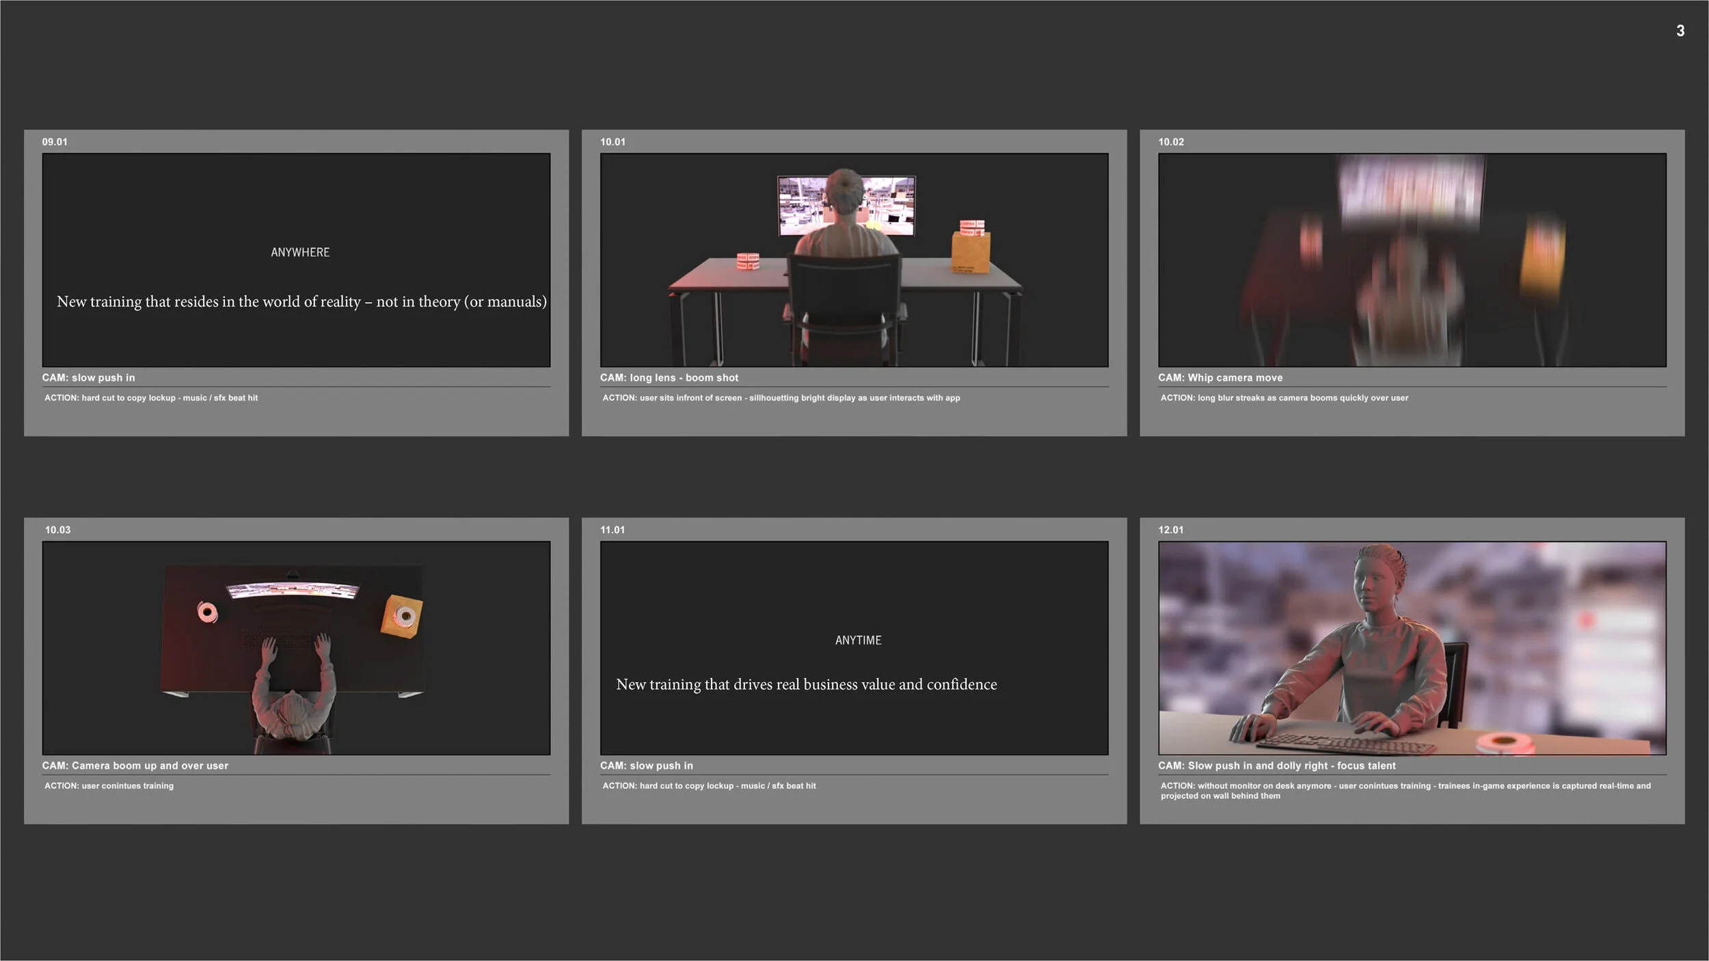Click the 'ACTION: user conintues training' note

[109, 785]
